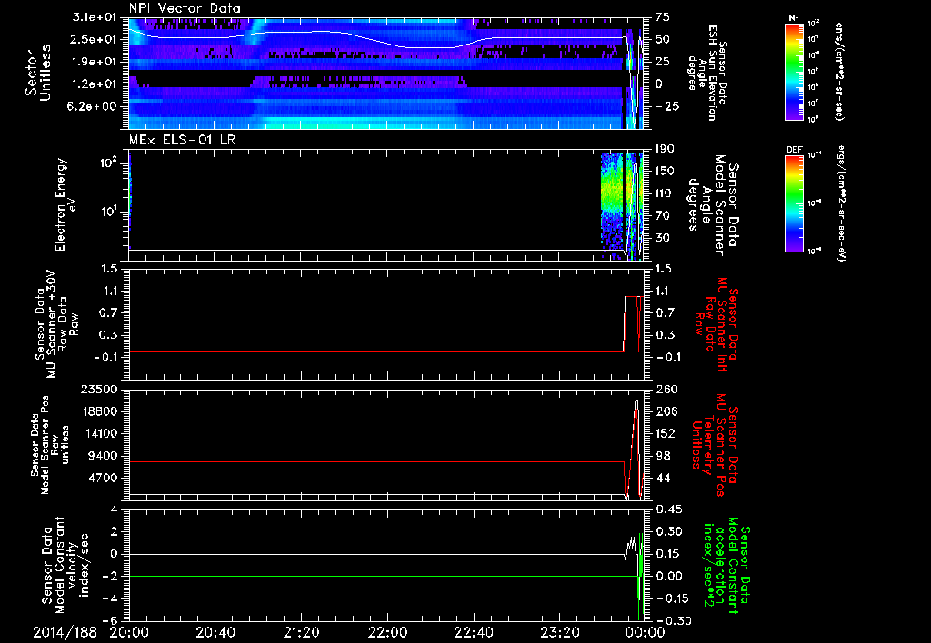The image size is (931, 643).
Task: Click the 23500 y-axis tick value
Action: tap(100, 389)
